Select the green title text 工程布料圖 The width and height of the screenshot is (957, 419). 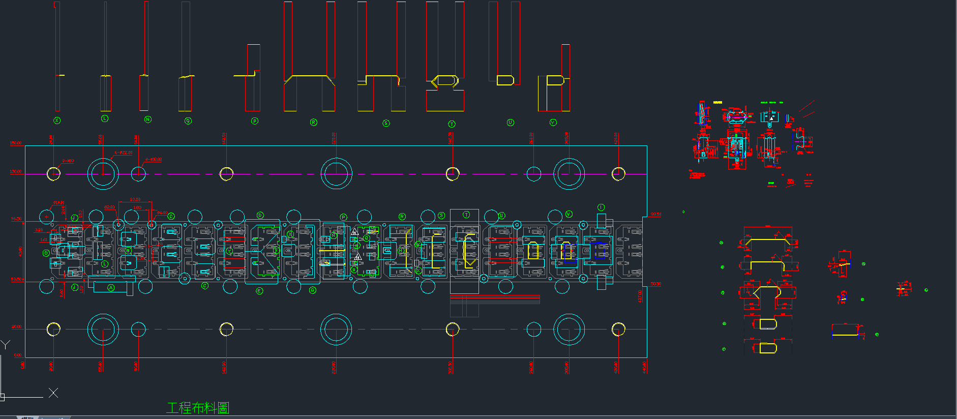point(198,408)
